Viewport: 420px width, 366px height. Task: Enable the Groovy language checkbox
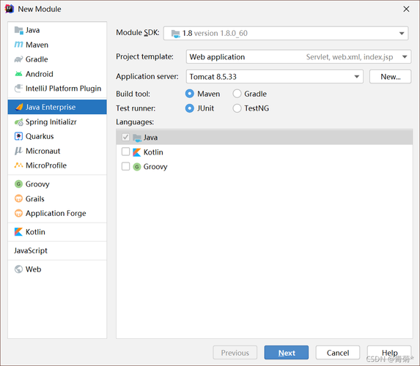125,166
